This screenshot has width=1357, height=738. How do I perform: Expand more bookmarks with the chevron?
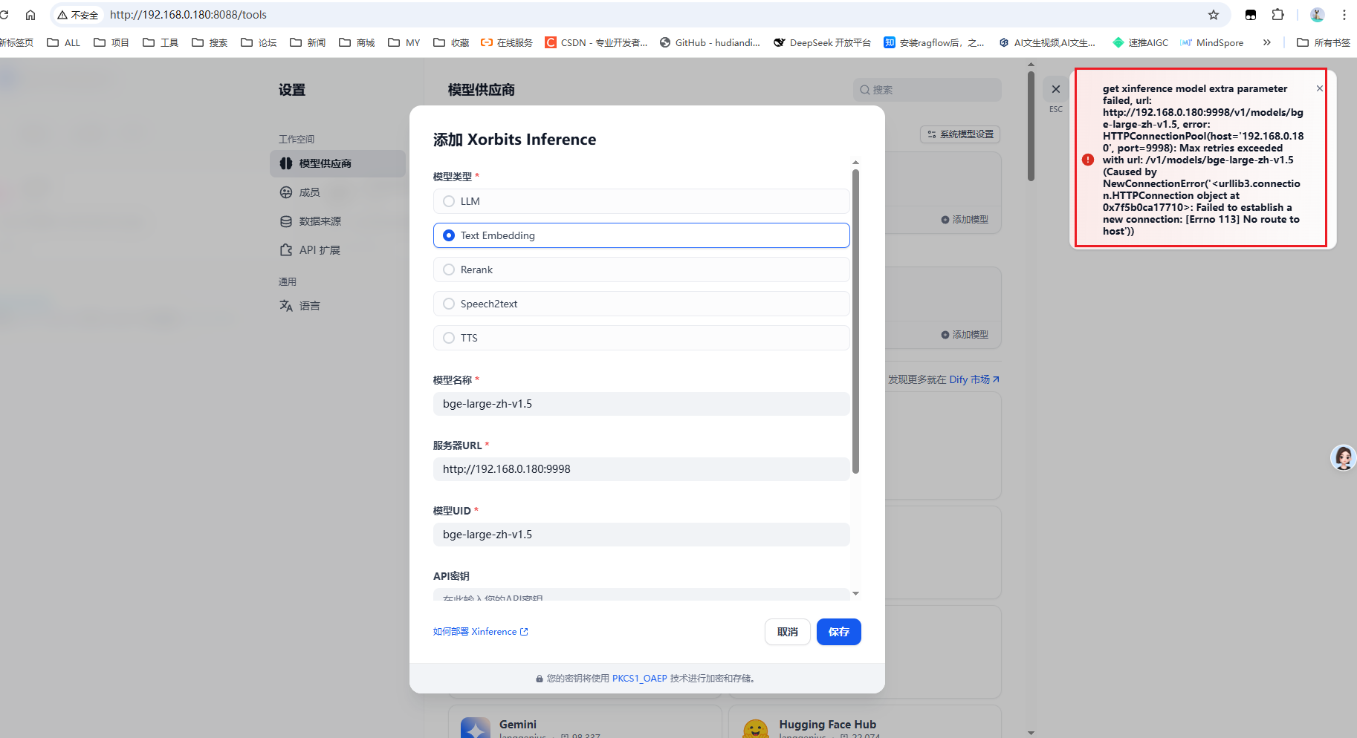click(1267, 43)
